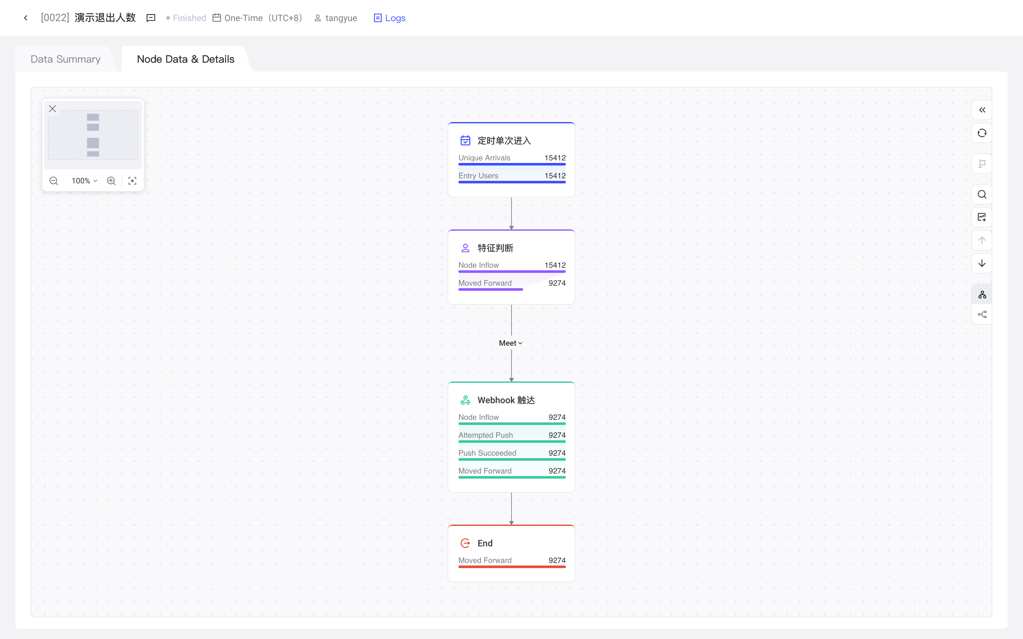Open the canvas search tool
The width and height of the screenshot is (1023, 639).
(x=981, y=194)
